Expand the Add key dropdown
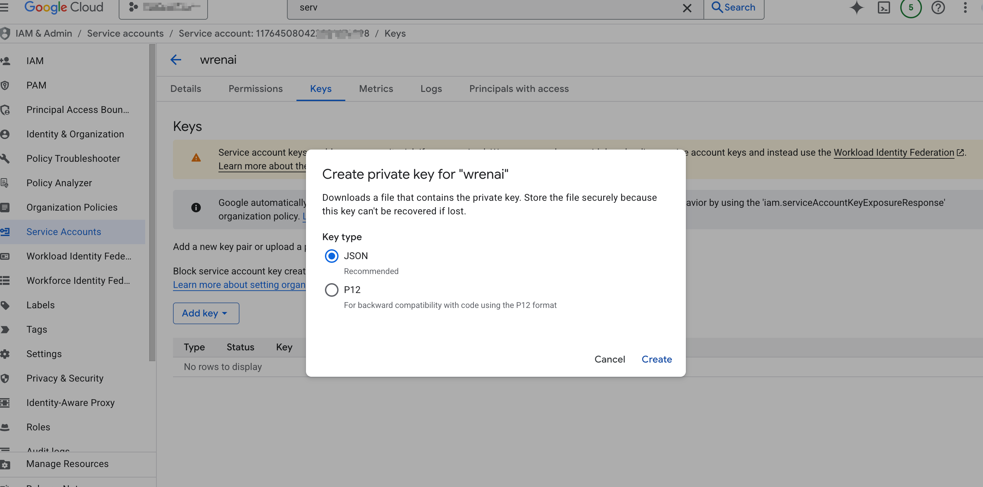This screenshot has width=983, height=487. (206, 313)
